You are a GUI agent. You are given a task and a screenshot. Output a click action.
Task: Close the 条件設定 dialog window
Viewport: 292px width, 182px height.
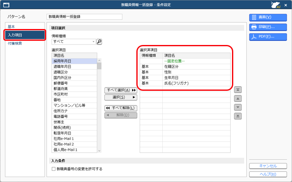286,5
